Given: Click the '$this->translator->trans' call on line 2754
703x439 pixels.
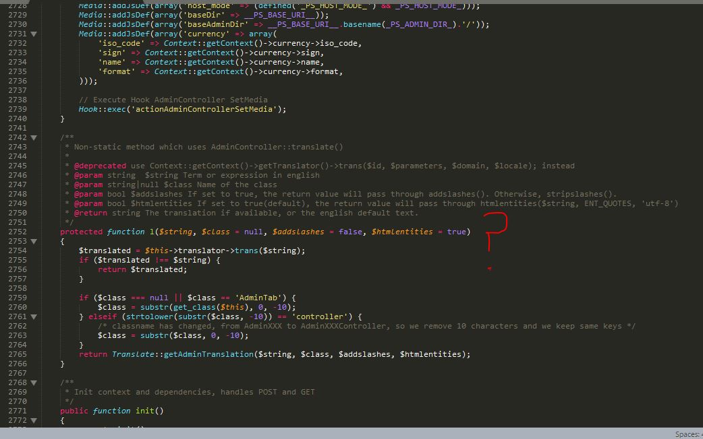Looking at the screenshot, I should pos(201,250).
